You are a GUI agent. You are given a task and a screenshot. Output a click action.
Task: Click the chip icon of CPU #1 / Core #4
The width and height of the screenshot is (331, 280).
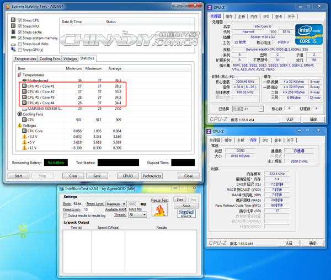coord(24,103)
